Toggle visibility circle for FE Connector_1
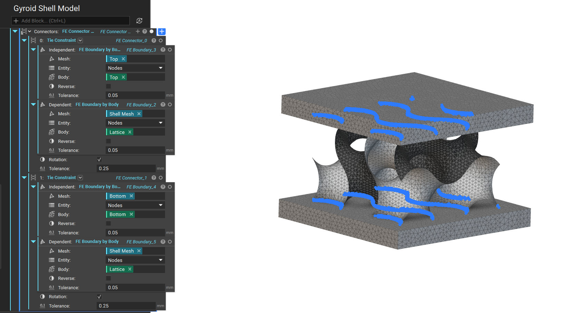Viewport: 577px width, 313px height. [x=161, y=178]
